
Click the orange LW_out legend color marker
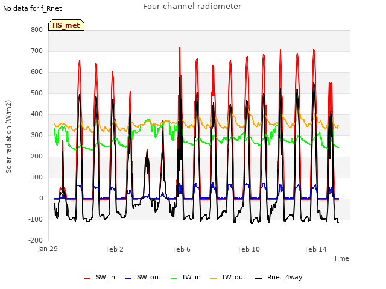pyautogui.click(x=214, y=278)
